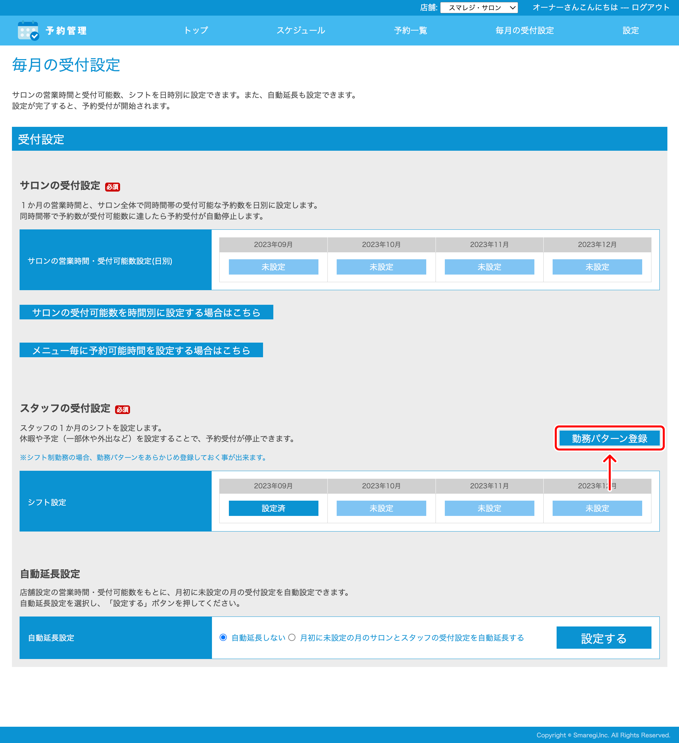Click shift 未設定 button for 2023年10月
679x743 pixels.
tap(381, 508)
